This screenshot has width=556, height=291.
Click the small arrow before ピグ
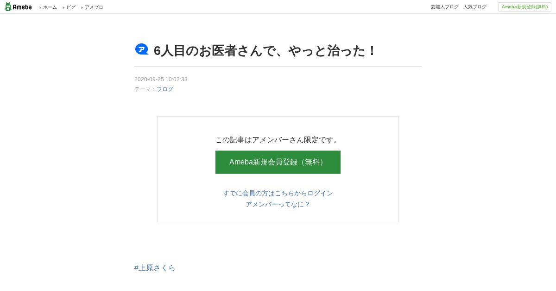coord(64,7)
